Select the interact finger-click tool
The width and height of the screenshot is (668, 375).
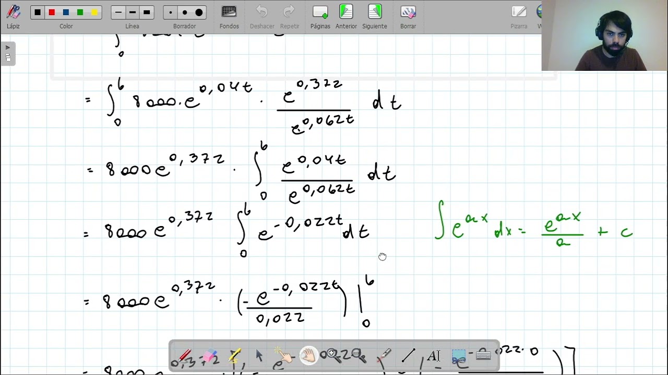284,356
